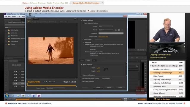Click the lecture video progress bar
The image size is (190, 107).
click(x=69, y=99)
